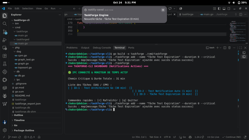Viewport: 249px width, 140px height.
Task: Switch to the Ports tab
Action: click(x=131, y=48)
